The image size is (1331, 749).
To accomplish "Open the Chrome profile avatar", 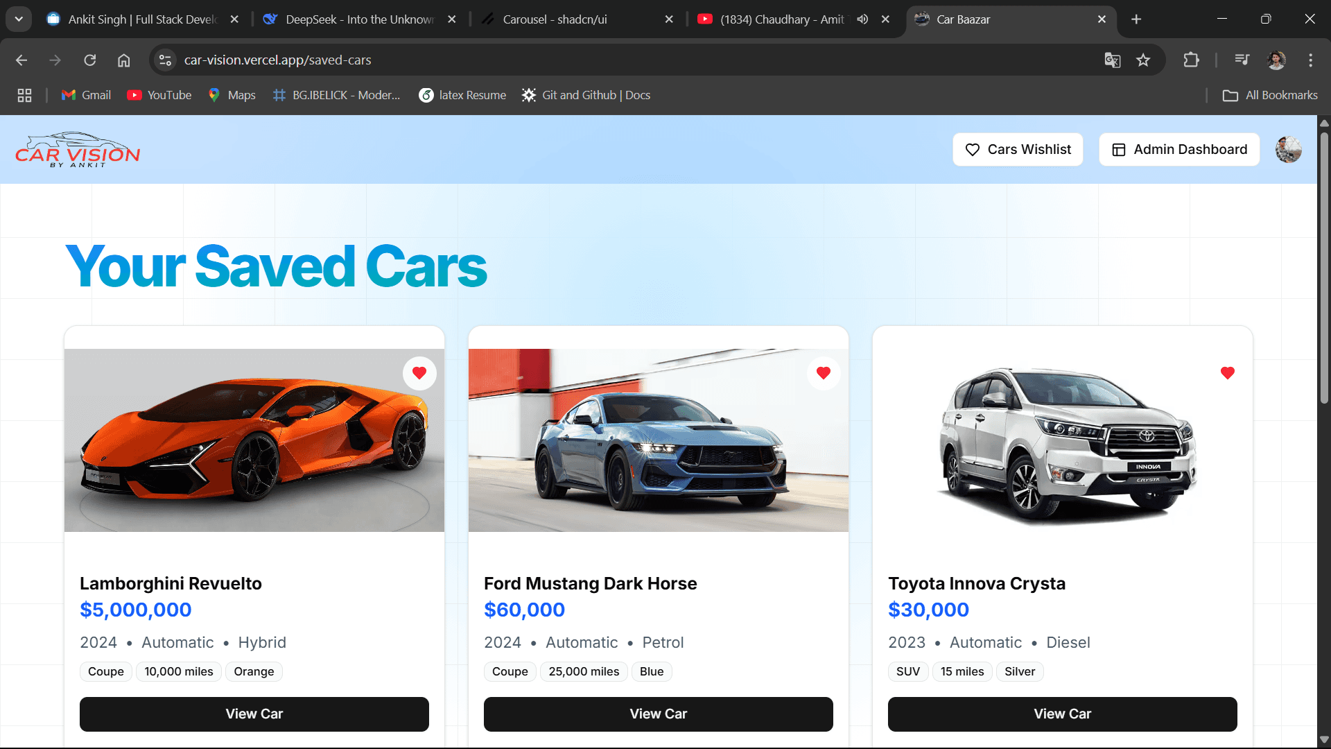I will coord(1276,60).
